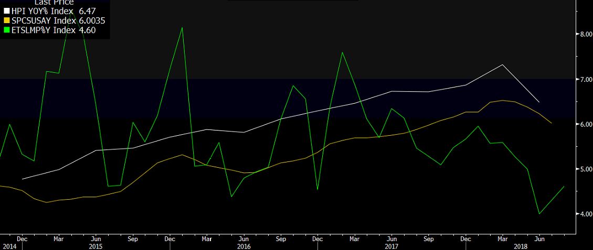Screen dimensions: 593x250
Task: Click the Jun label above 2015
Action: (96, 239)
